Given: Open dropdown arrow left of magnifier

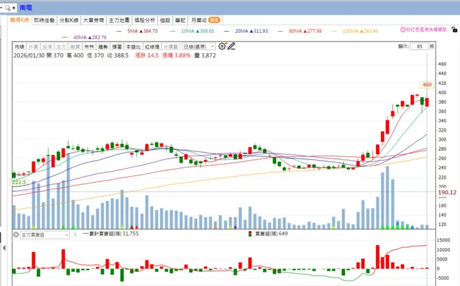Looking at the screenshot, I should coord(1,8).
